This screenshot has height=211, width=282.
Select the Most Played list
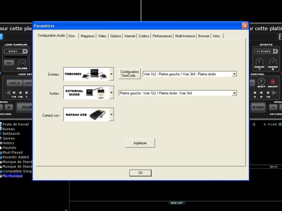point(12,152)
